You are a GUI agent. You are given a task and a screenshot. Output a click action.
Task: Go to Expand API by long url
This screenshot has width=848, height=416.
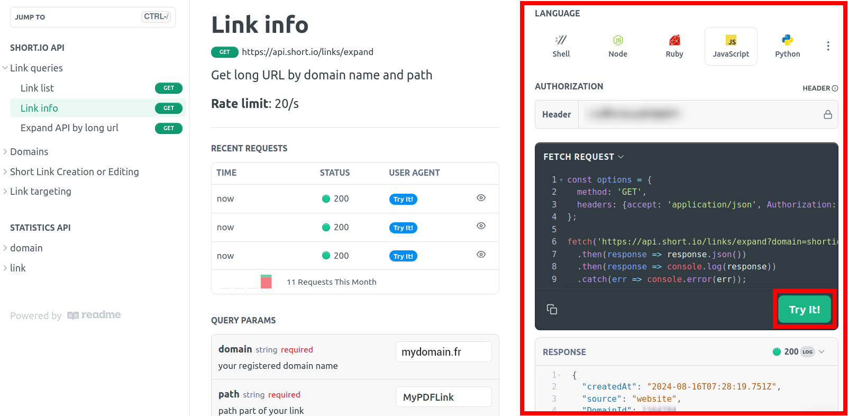click(69, 128)
